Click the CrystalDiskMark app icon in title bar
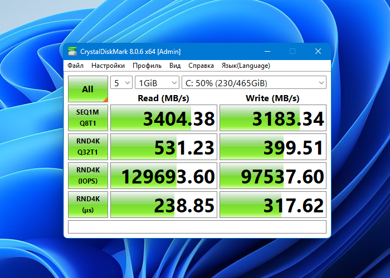This screenshot has width=390, height=278. point(72,51)
